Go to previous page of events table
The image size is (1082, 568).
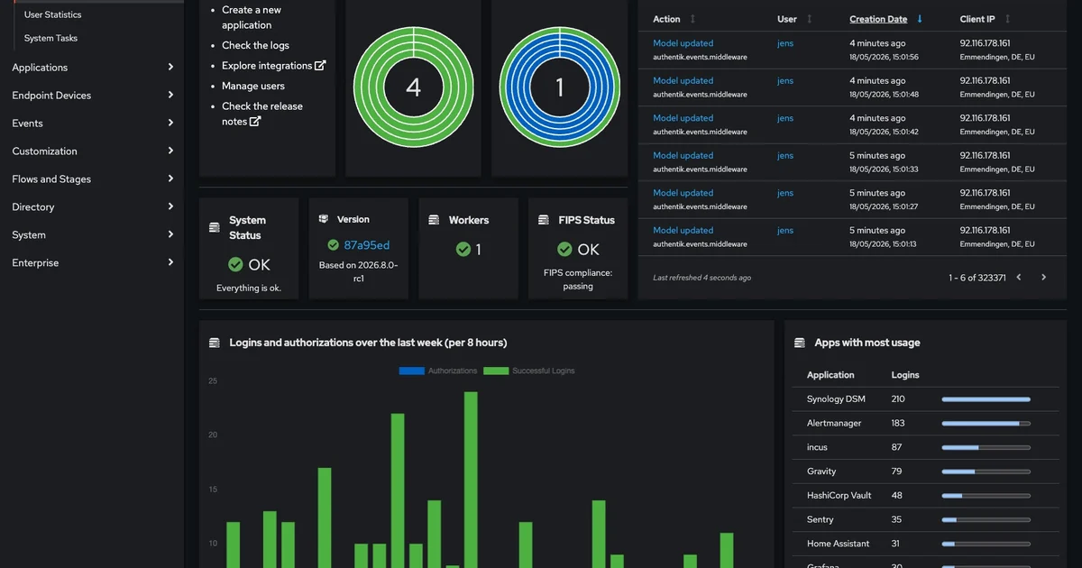(x=1019, y=278)
